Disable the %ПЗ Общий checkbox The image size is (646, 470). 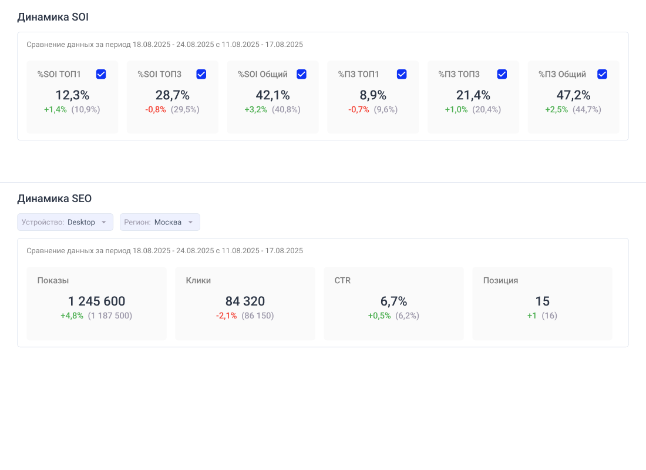pos(602,74)
